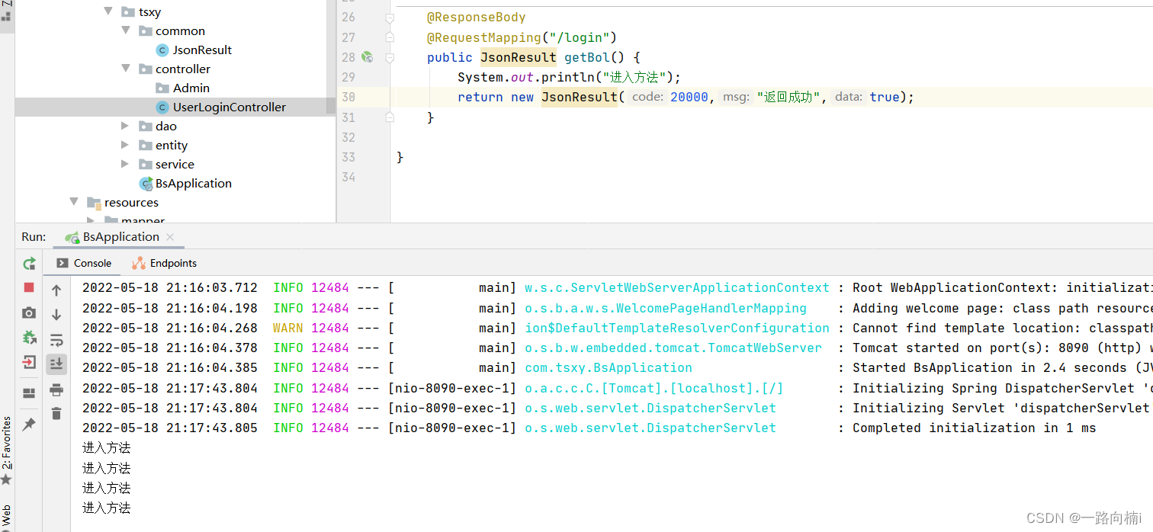Toggle scroll to end of console

[56, 364]
